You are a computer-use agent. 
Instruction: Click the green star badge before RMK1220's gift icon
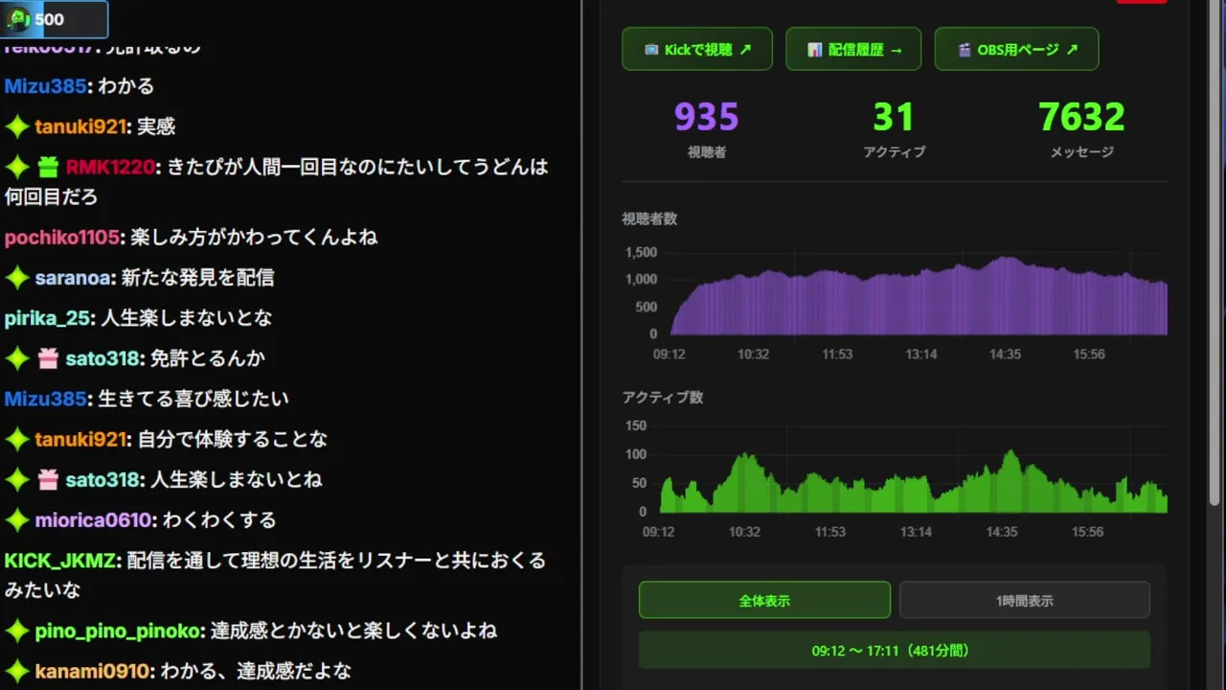coord(16,167)
